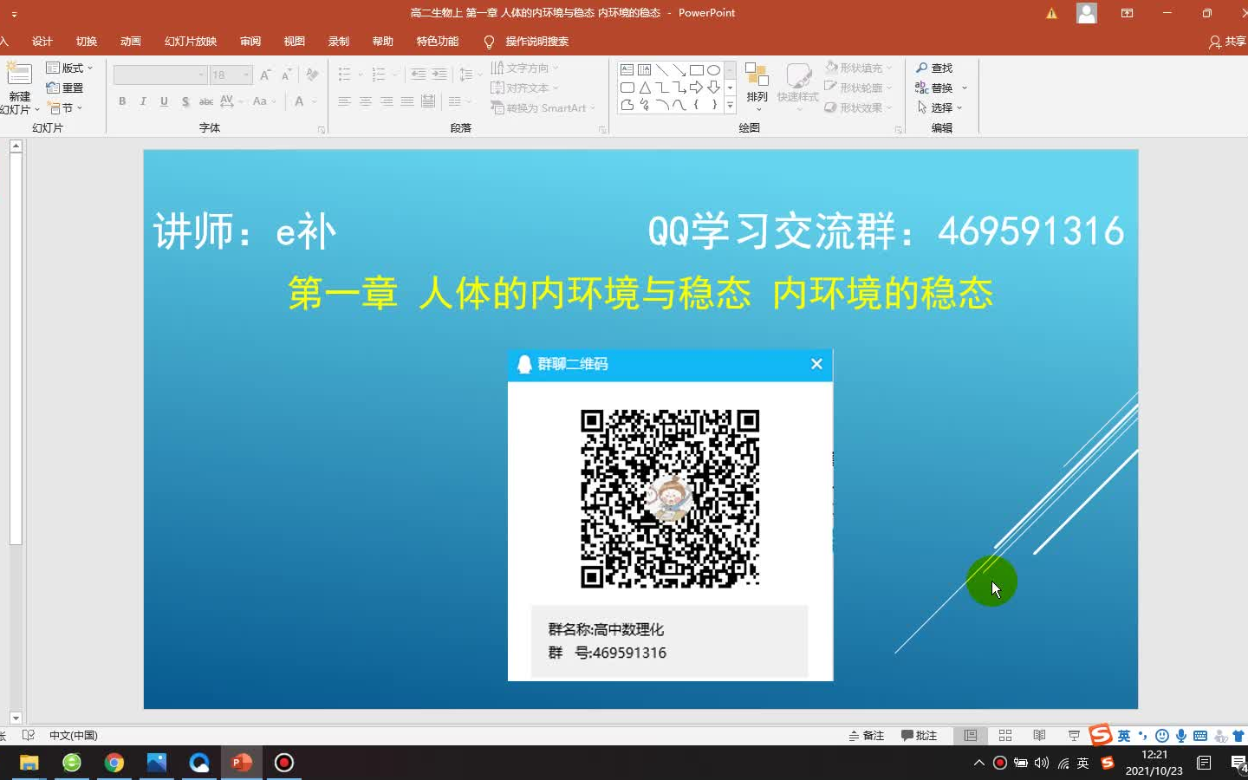Click the Replace (替换) button
1248x780 pixels.
point(941,88)
